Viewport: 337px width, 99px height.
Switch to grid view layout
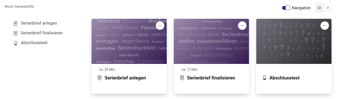(x=319, y=8)
